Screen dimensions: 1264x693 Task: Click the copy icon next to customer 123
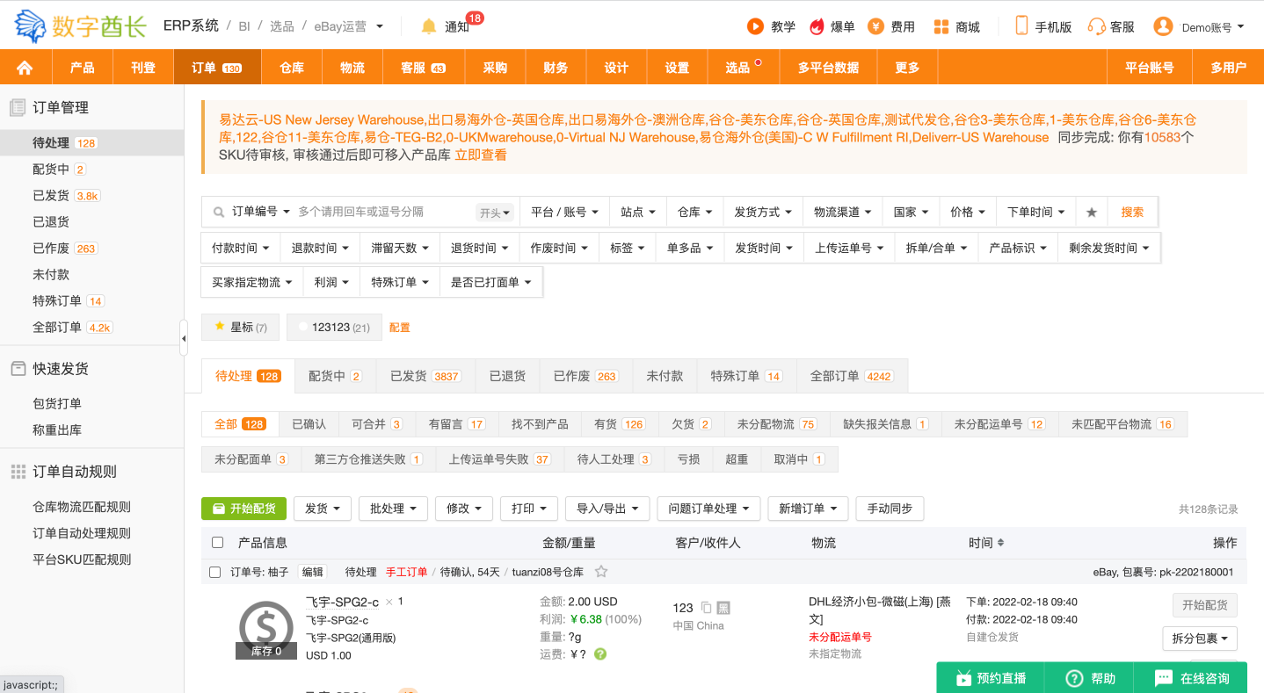706,607
